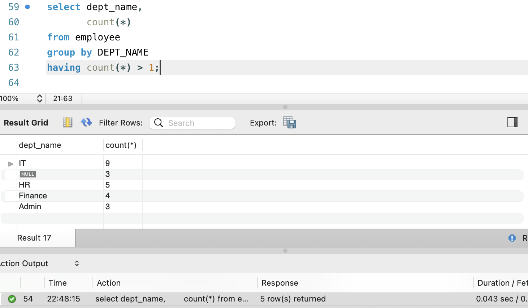528x308 pixels.
Task: Click the Time column header
Action: [x=58, y=283]
